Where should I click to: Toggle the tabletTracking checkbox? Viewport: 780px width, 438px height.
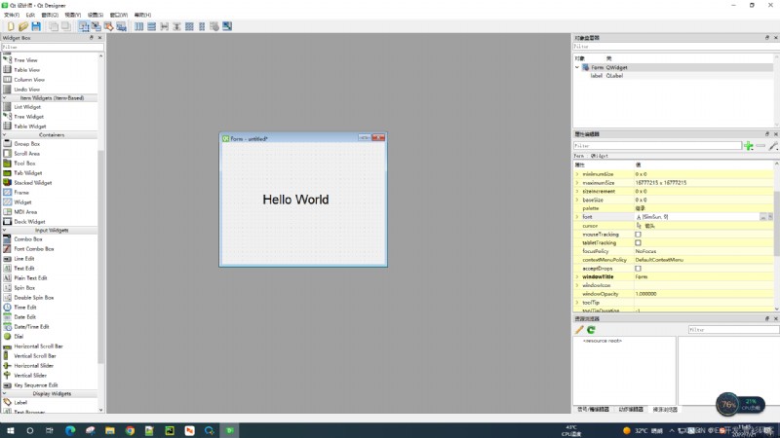pos(638,242)
